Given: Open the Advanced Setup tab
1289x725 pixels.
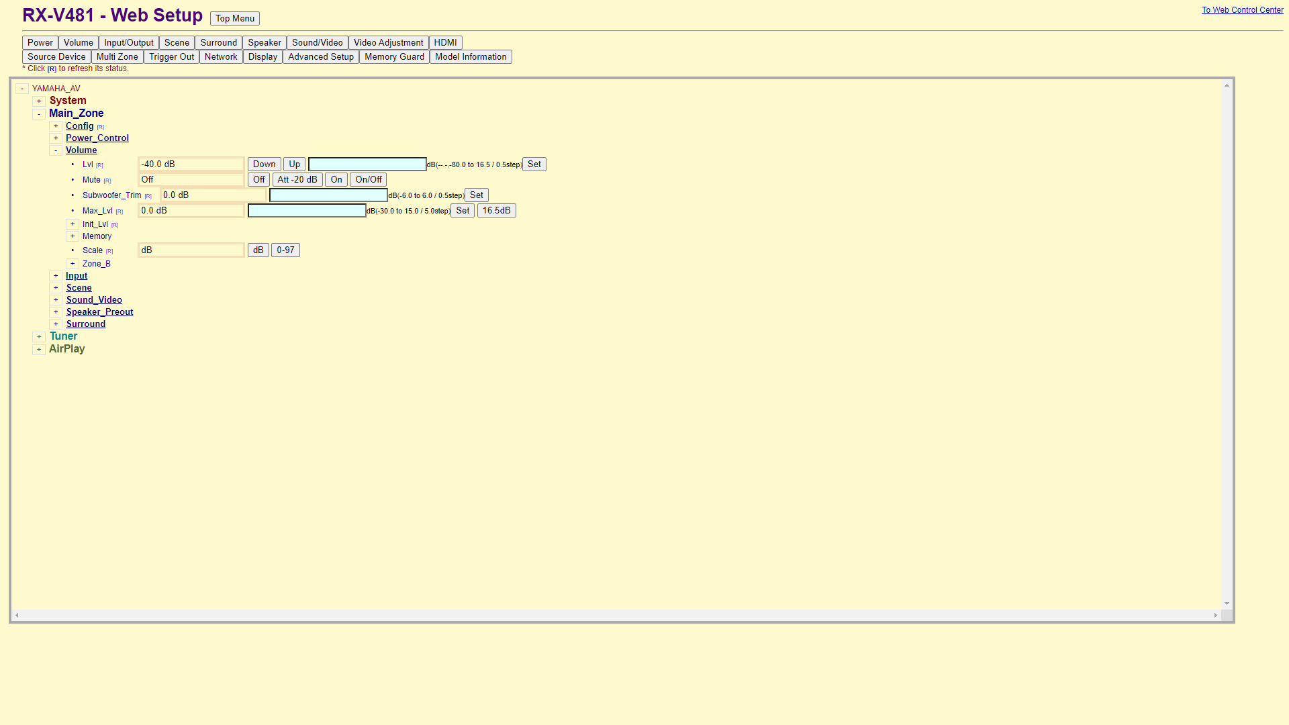Looking at the screenshot, I should [x=321, y=57].
